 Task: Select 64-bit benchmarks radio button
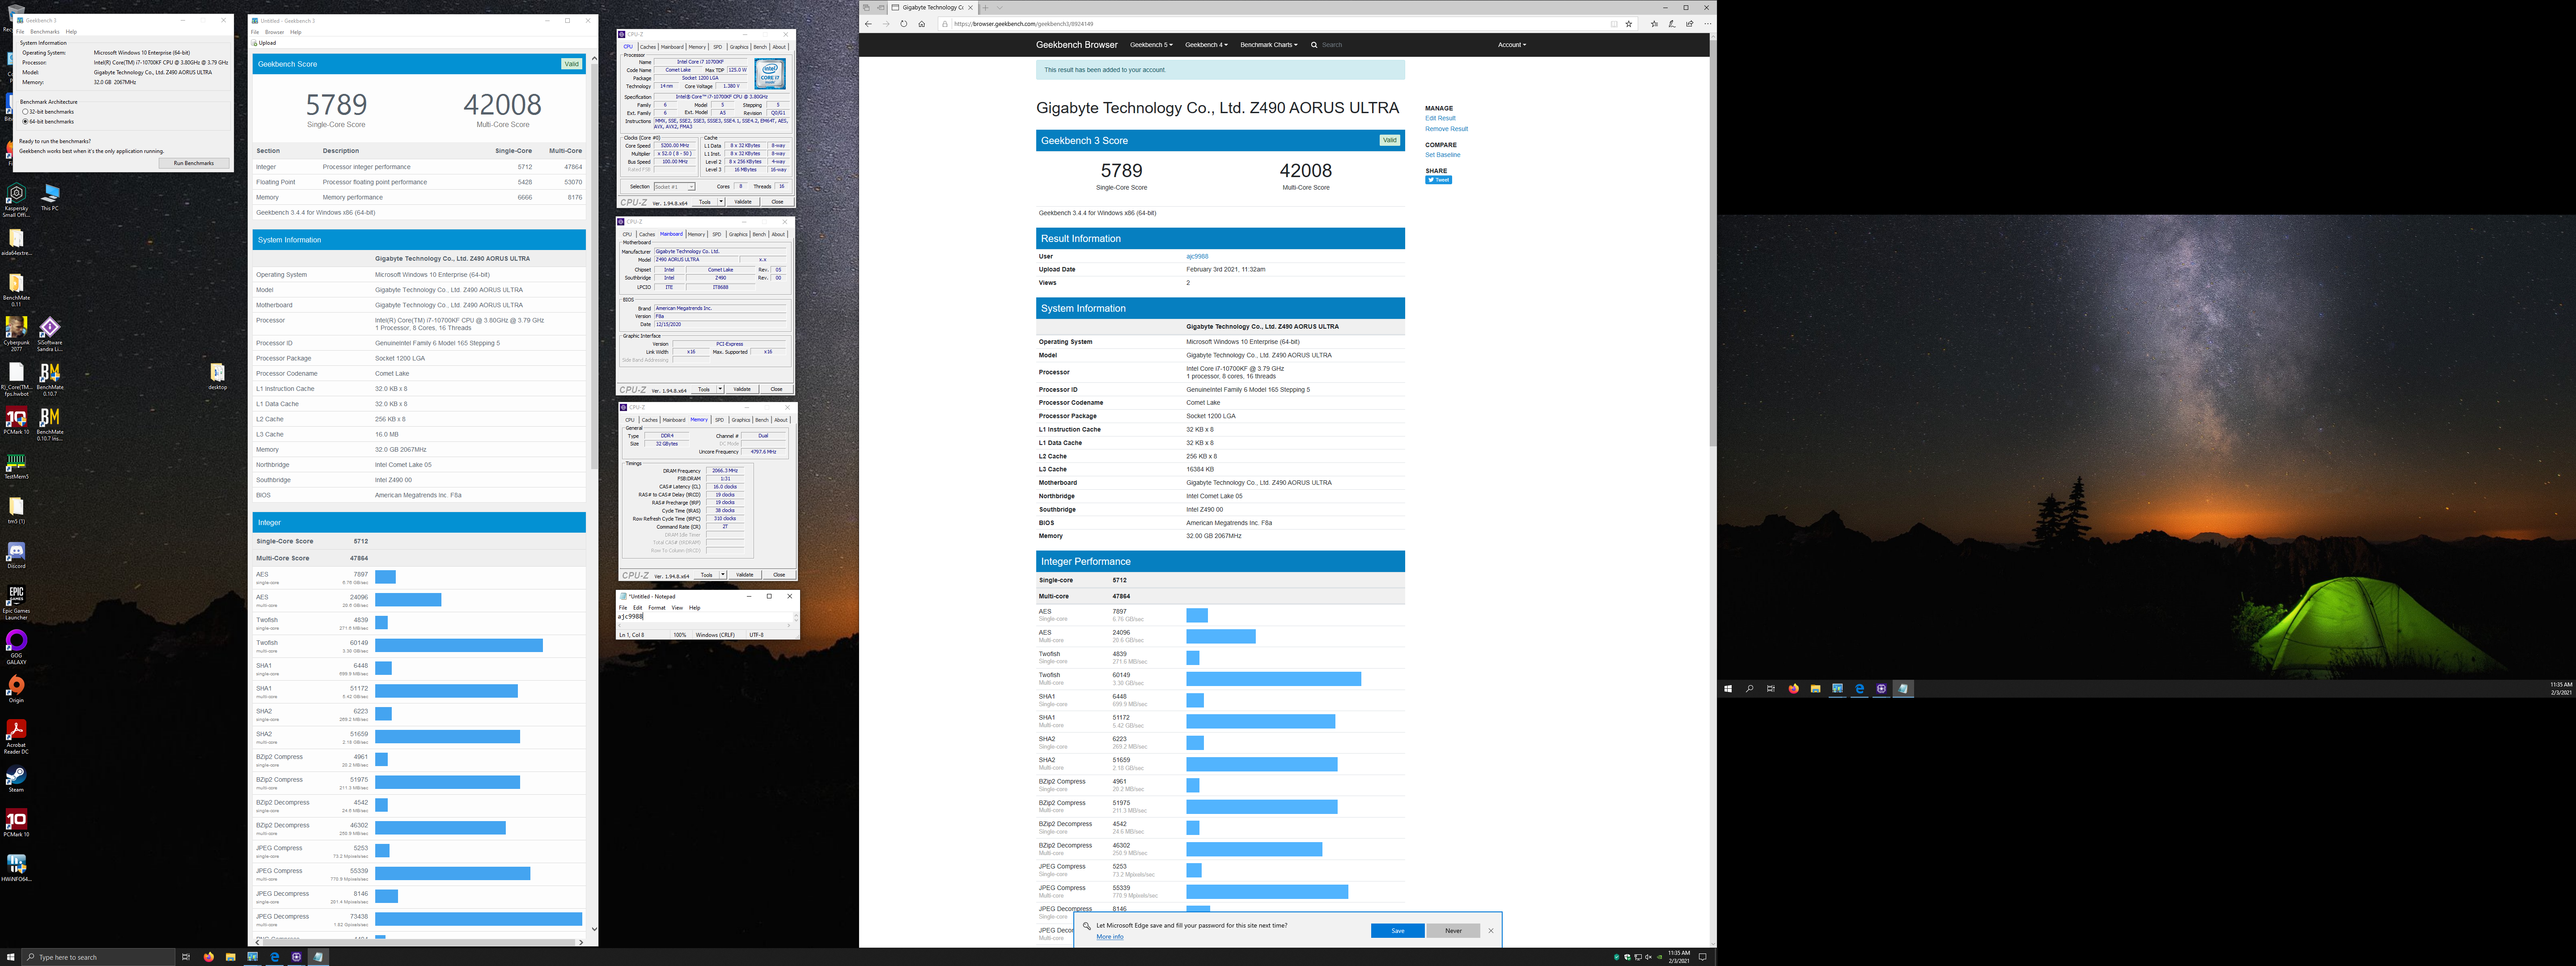click(x=25, y=121)
